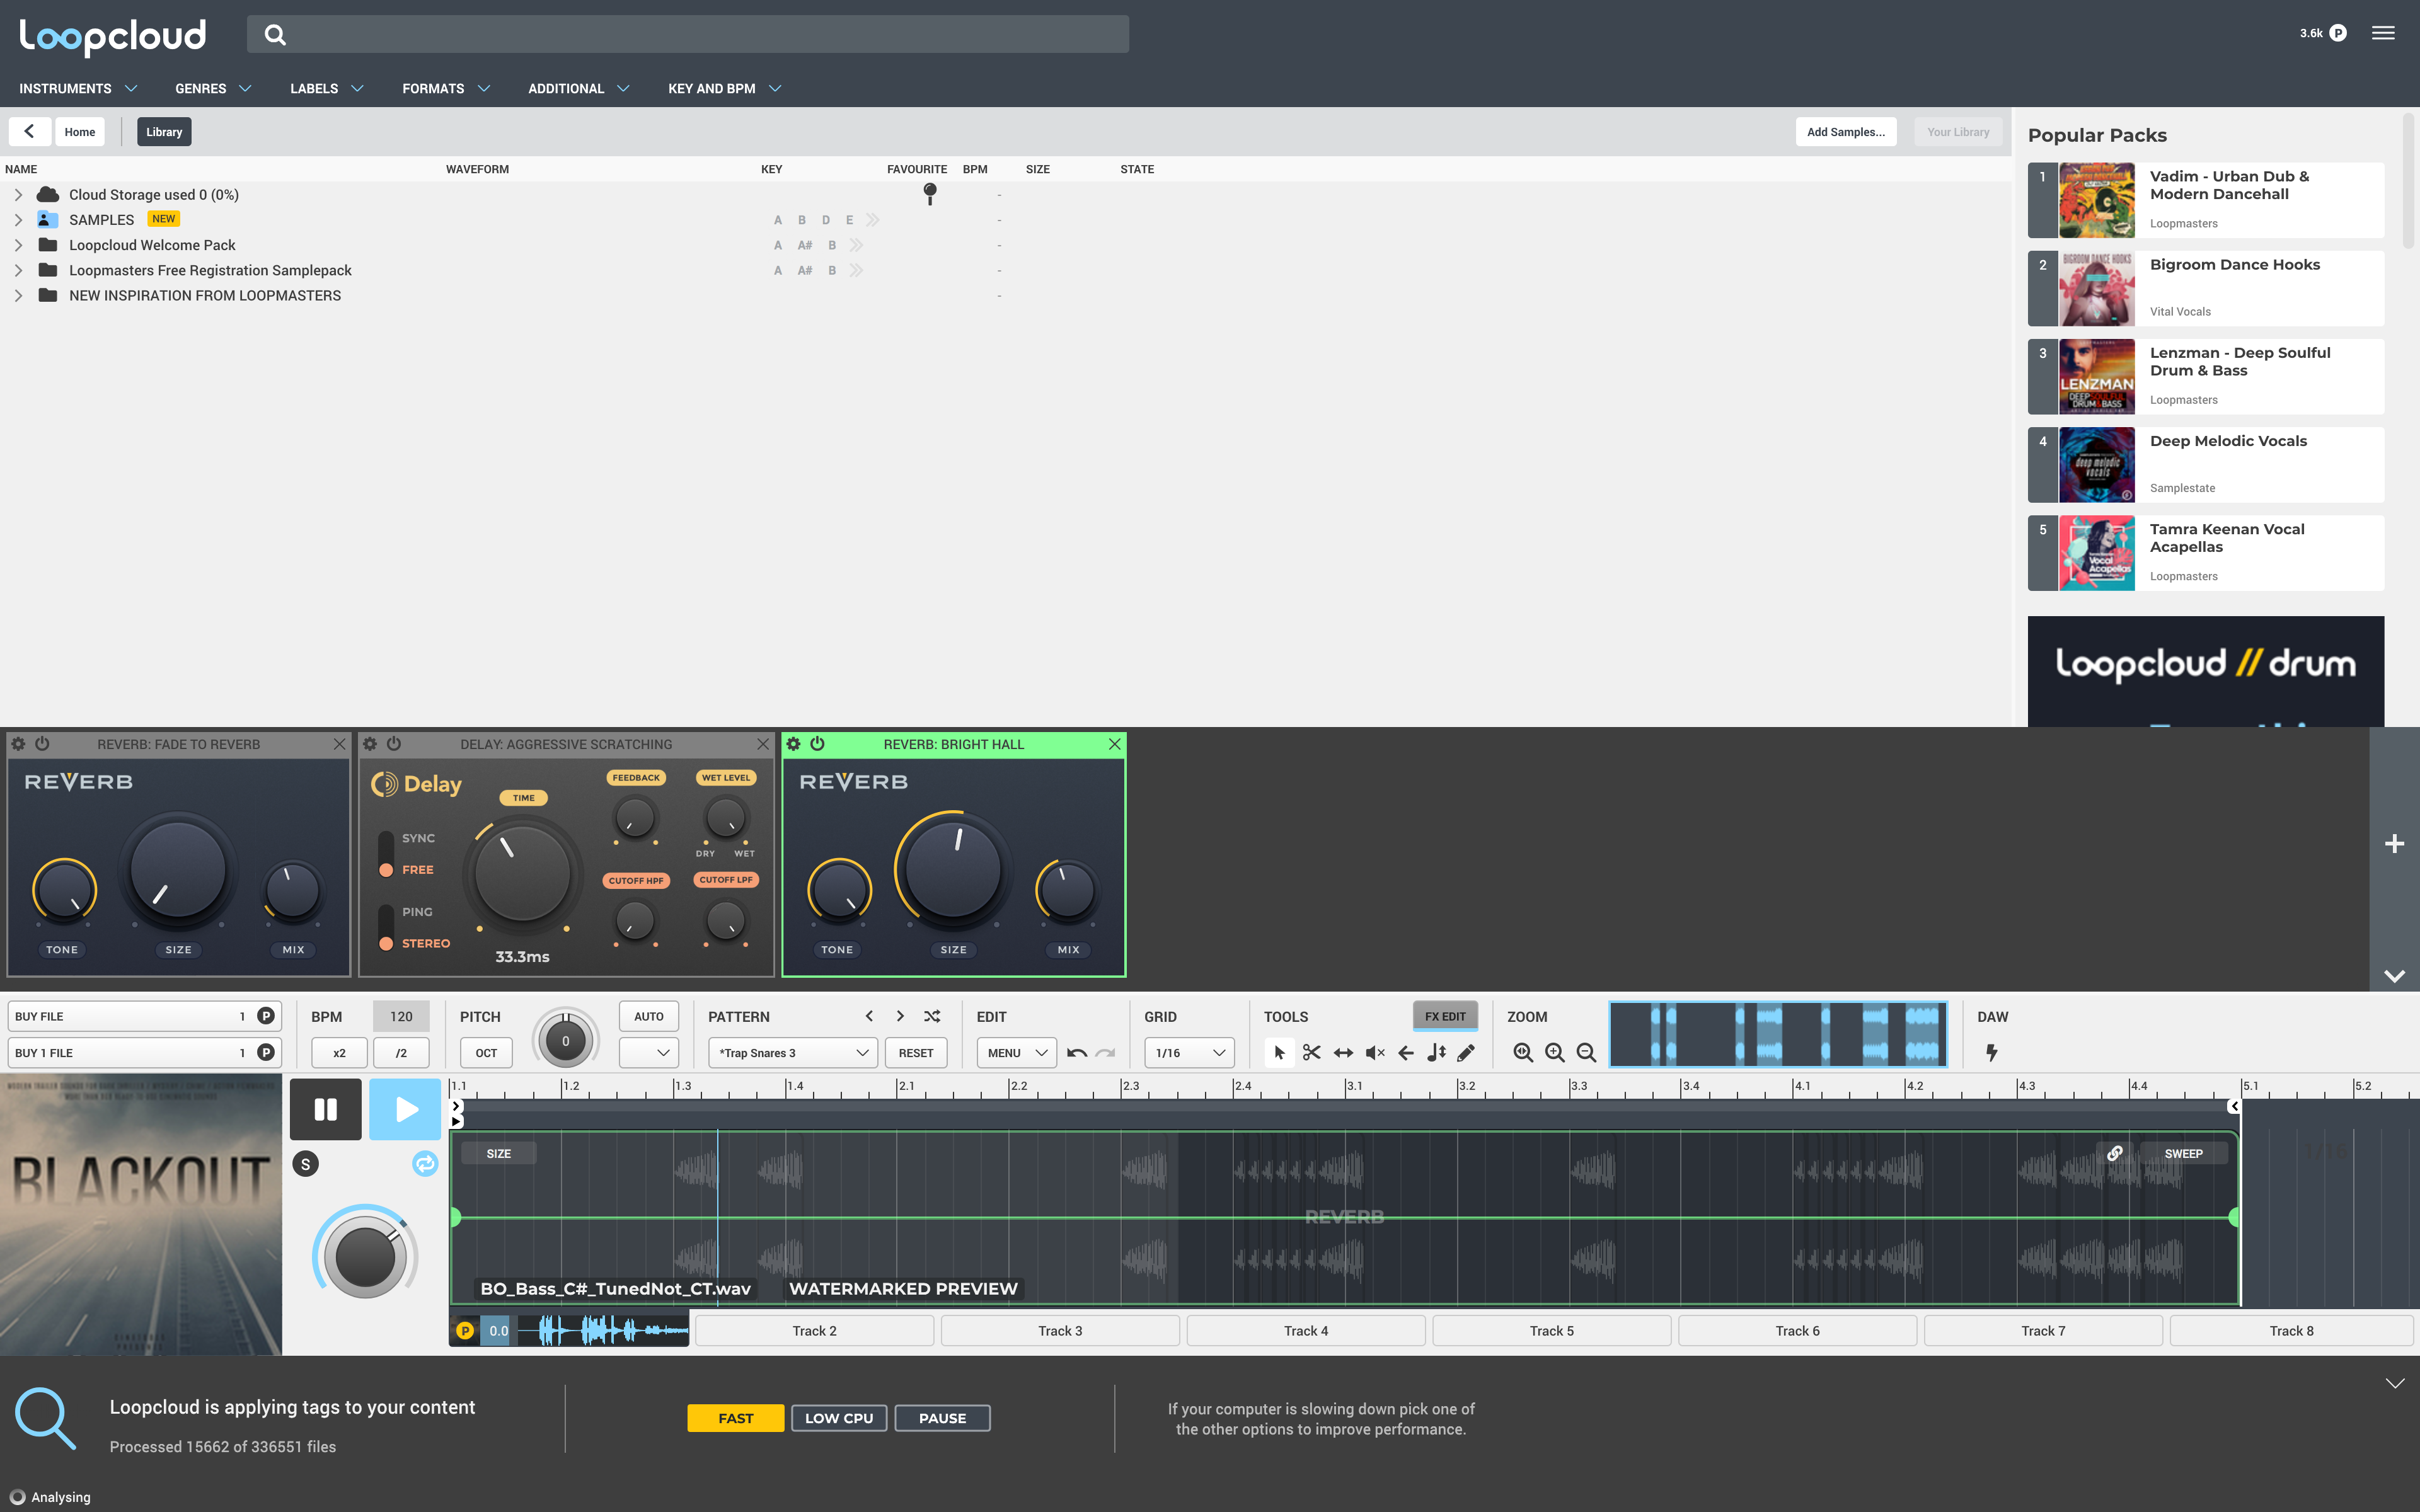Zoom to fit with first magnifier

1523,1052
